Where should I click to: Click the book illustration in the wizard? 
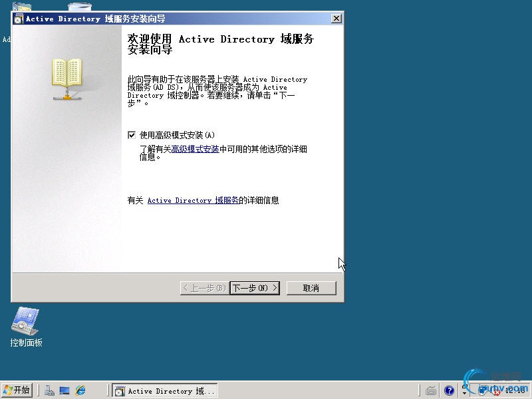coord(67,79)
